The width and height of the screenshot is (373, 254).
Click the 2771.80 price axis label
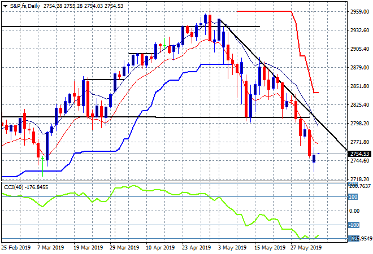359,142
